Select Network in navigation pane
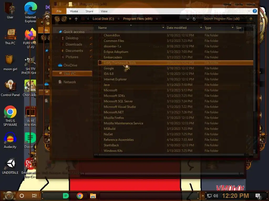269x201 pixels. tap(69, 82)
